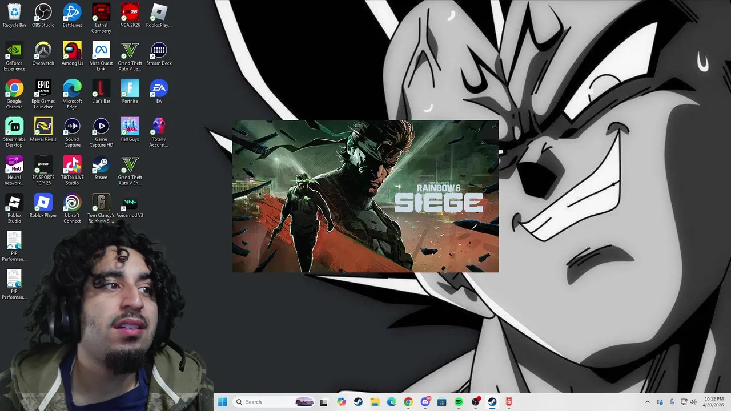Open the Sound Capture desktop shortcut
Image resolution: width=731 pixels, height=411 pixels.
[72, 132]
